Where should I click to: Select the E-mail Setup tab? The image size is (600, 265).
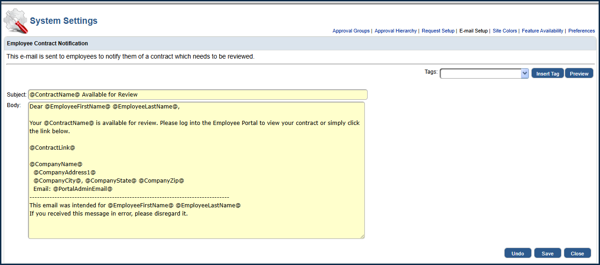tap(473, 31)
